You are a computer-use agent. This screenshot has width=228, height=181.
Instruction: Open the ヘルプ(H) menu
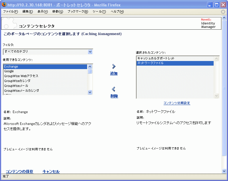pos(117,12)
